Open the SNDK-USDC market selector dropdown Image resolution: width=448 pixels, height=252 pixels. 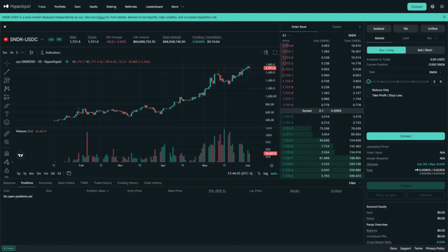tap(24, 39)
